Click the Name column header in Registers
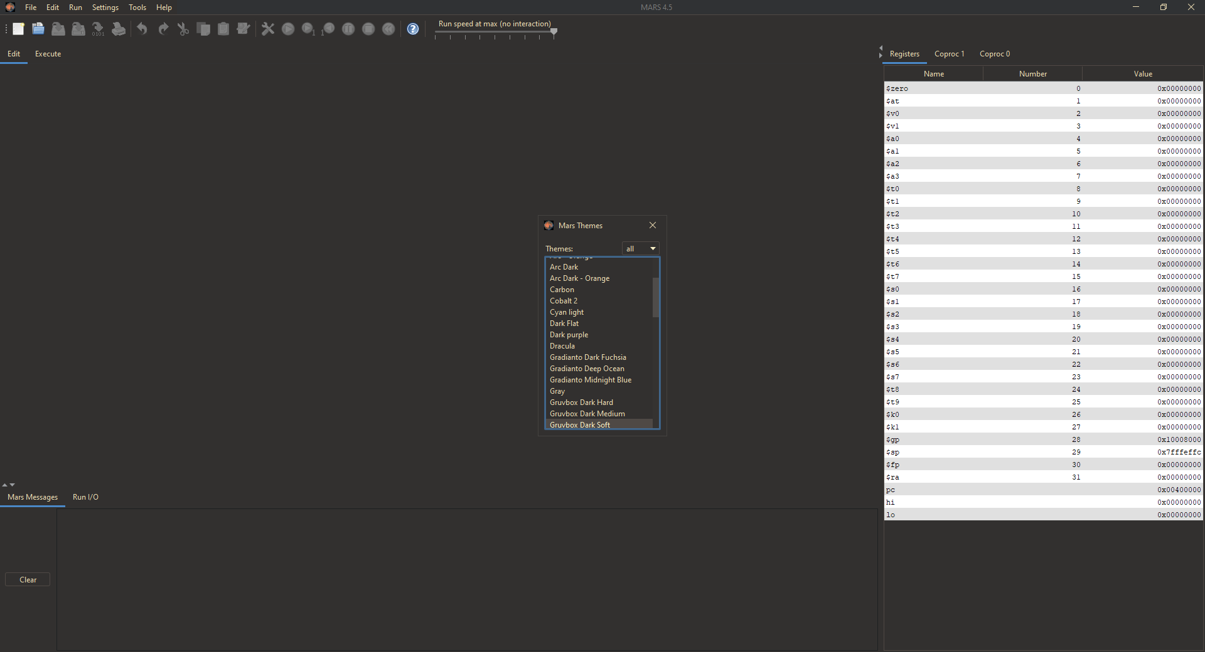 coord(934,74)
